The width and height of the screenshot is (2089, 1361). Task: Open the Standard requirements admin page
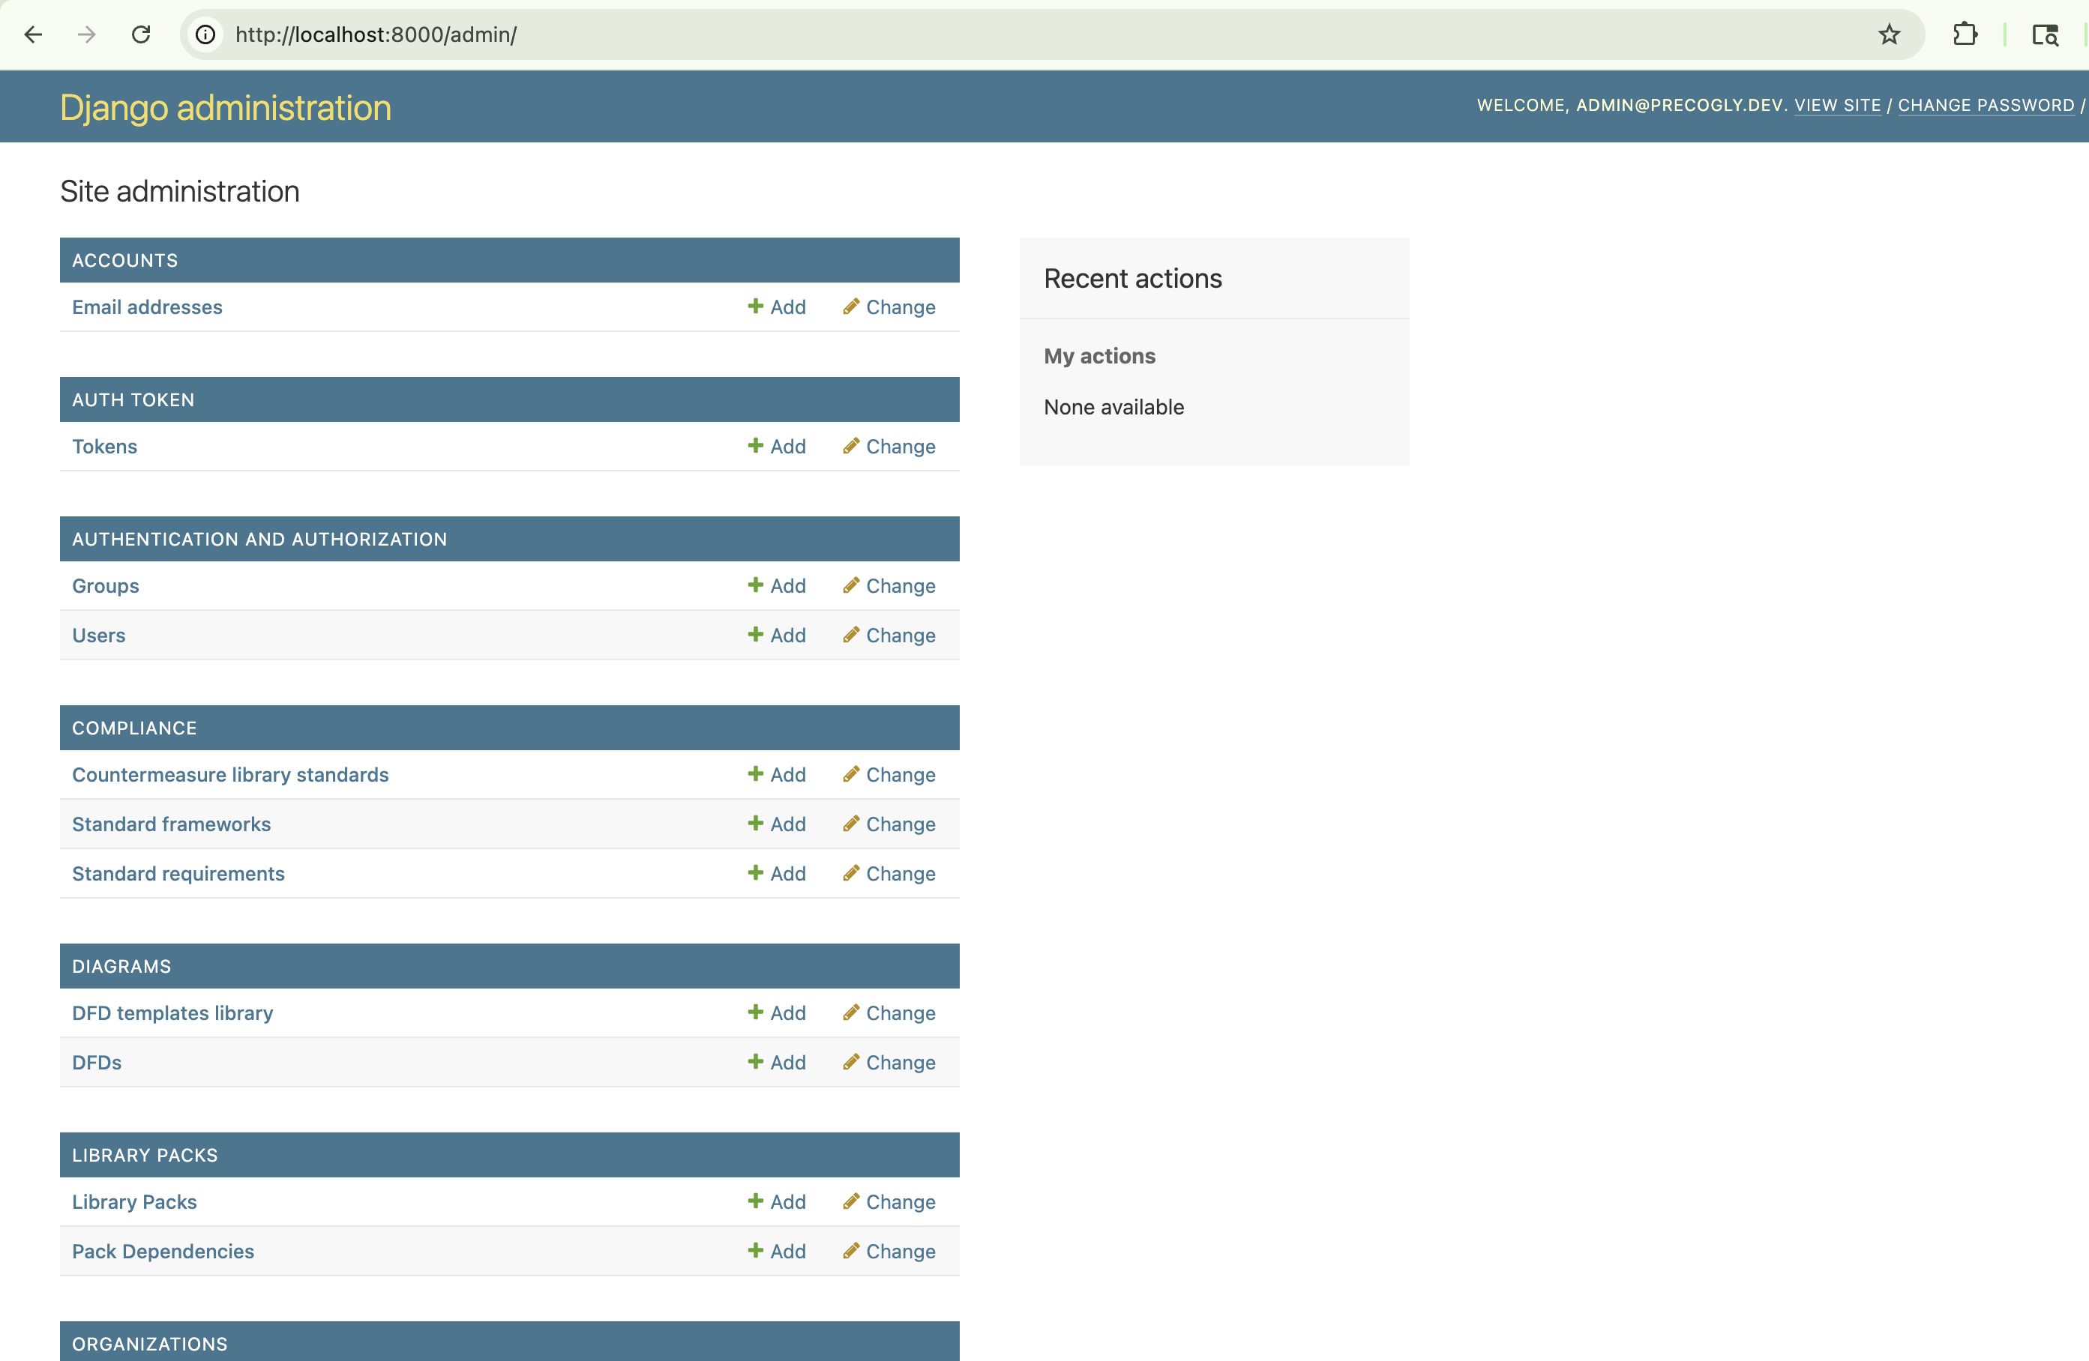tap(178, 873)
